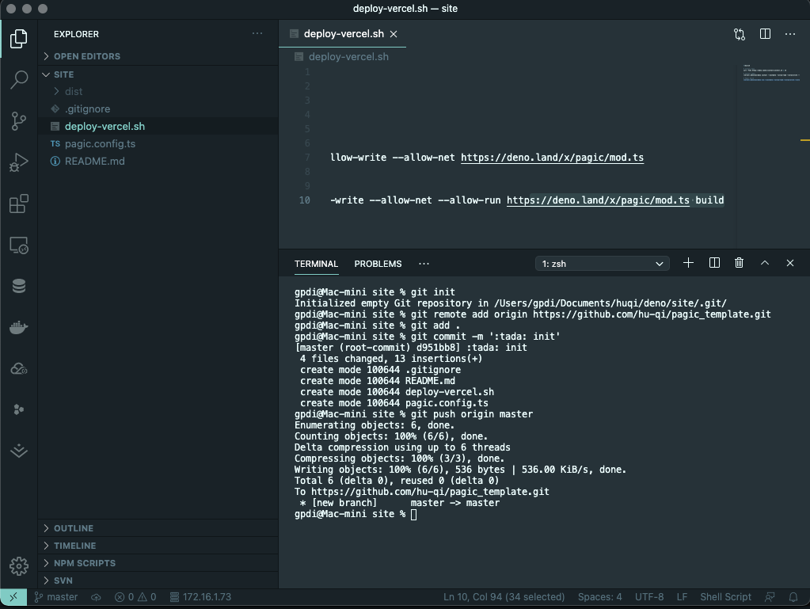Open the Search view
This screenshot has height=609, width=810.
[x=18, y=79]
